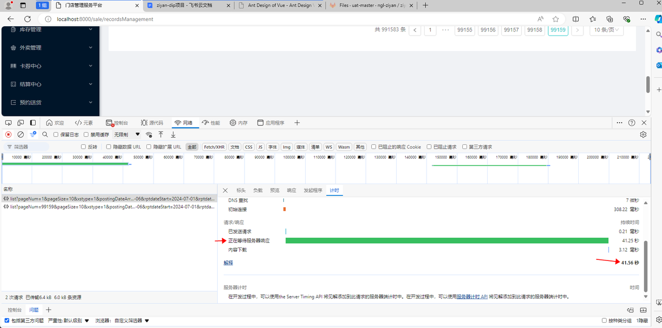This screenshot has width=662, height=328.
Task: Open DevTools help question icon
Action: tap(631, 123)
